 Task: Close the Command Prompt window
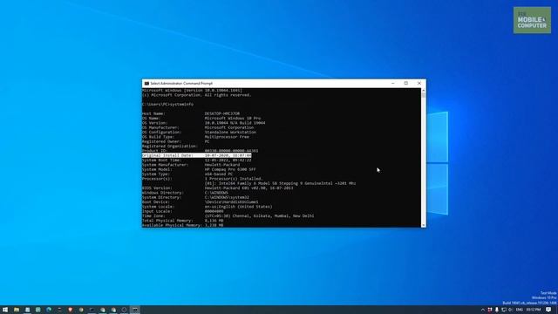pyautogui.click(x=419, y=84)
